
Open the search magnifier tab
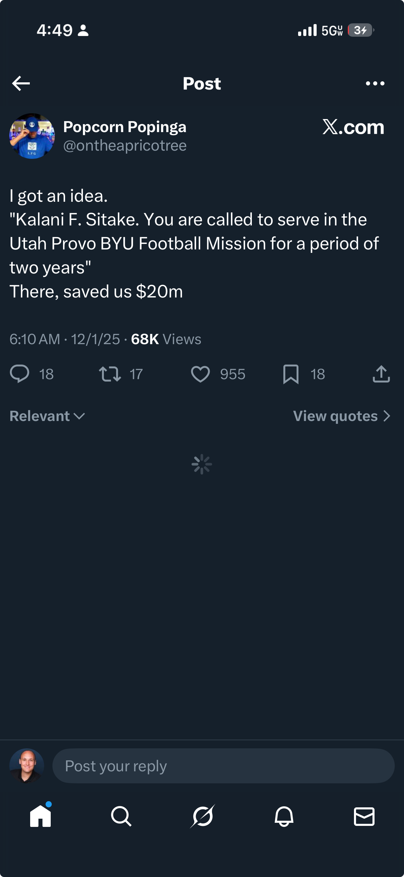121,816
